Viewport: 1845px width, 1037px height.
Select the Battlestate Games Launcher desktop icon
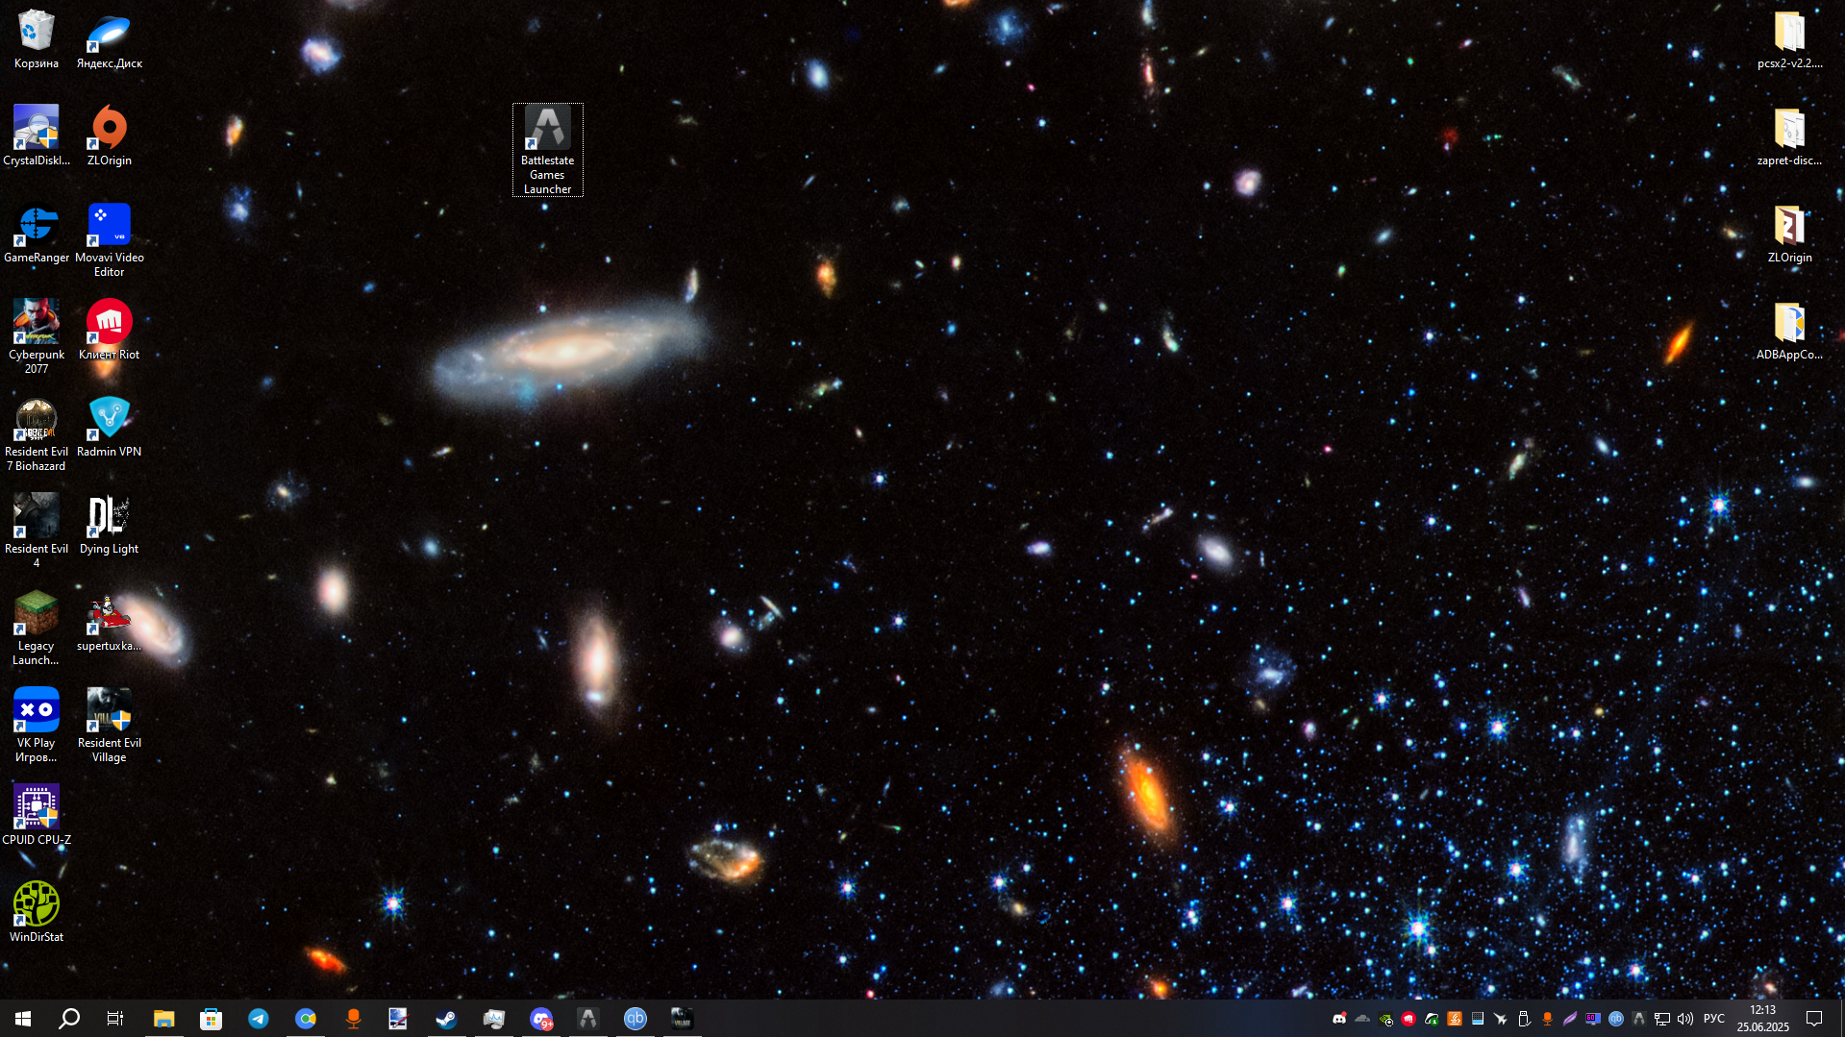[548, 150]
